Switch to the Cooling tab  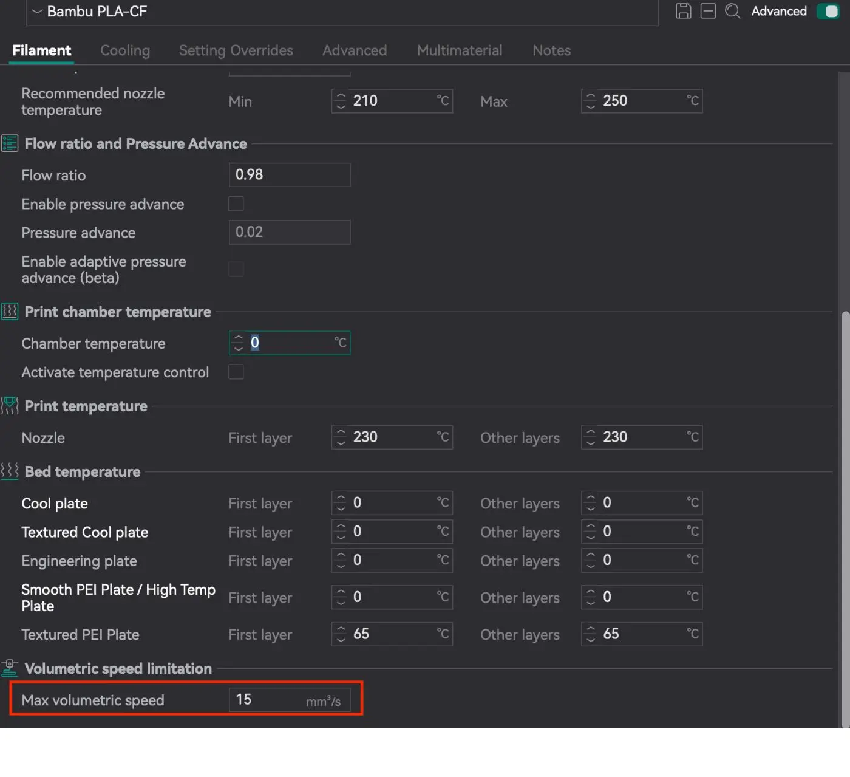[125, 50]
